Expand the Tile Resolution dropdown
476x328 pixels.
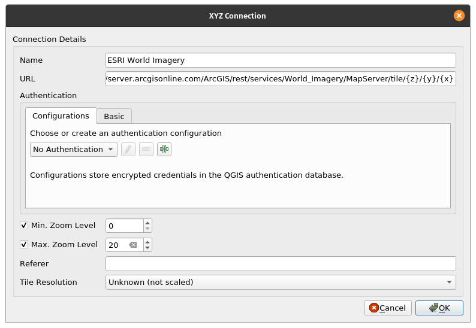(x=281, y=283)
